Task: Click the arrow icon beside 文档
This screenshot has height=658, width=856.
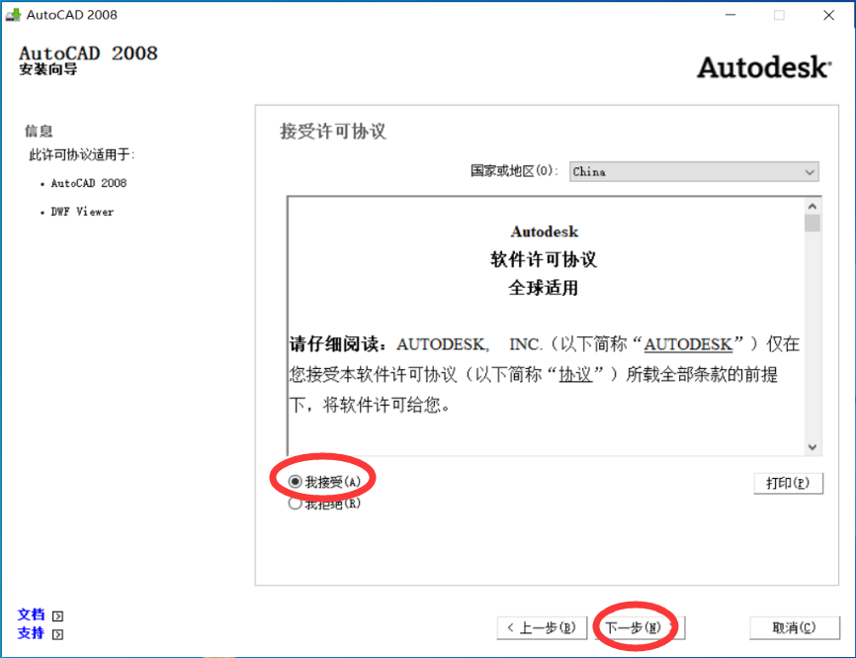Action: 56,615
